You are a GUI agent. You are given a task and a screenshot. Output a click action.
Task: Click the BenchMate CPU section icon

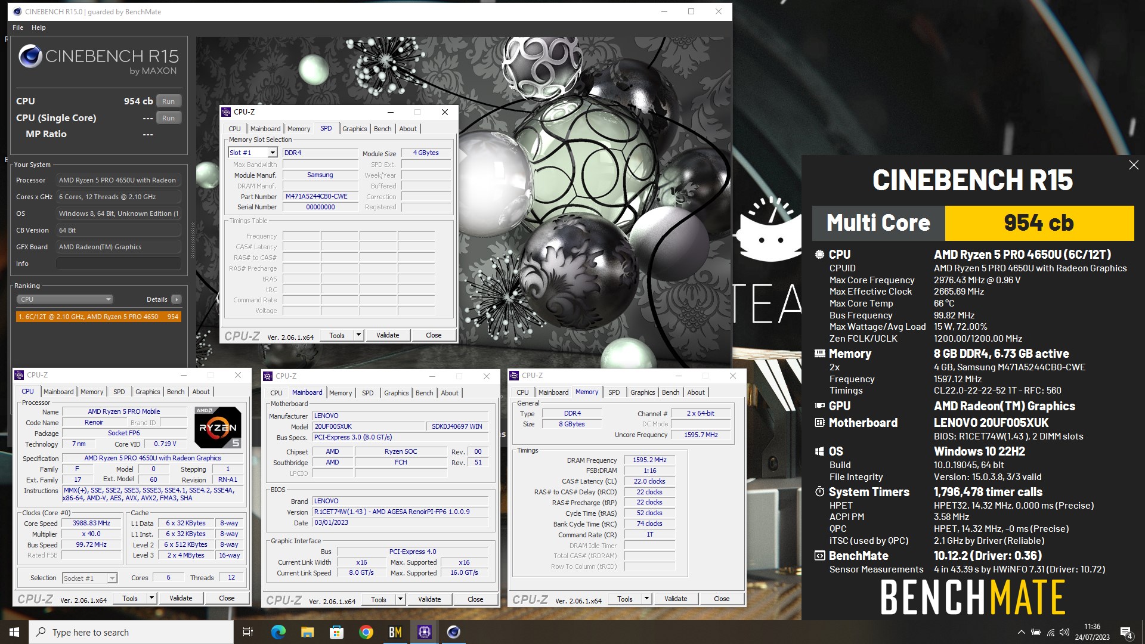click(x=820, y=255)
